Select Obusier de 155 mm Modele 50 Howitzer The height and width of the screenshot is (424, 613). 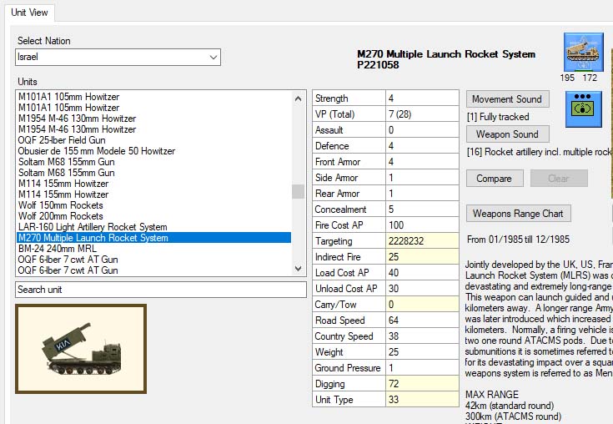tap(154, 151)
